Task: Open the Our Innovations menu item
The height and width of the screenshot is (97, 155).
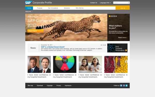Action: tap(53, 8)
